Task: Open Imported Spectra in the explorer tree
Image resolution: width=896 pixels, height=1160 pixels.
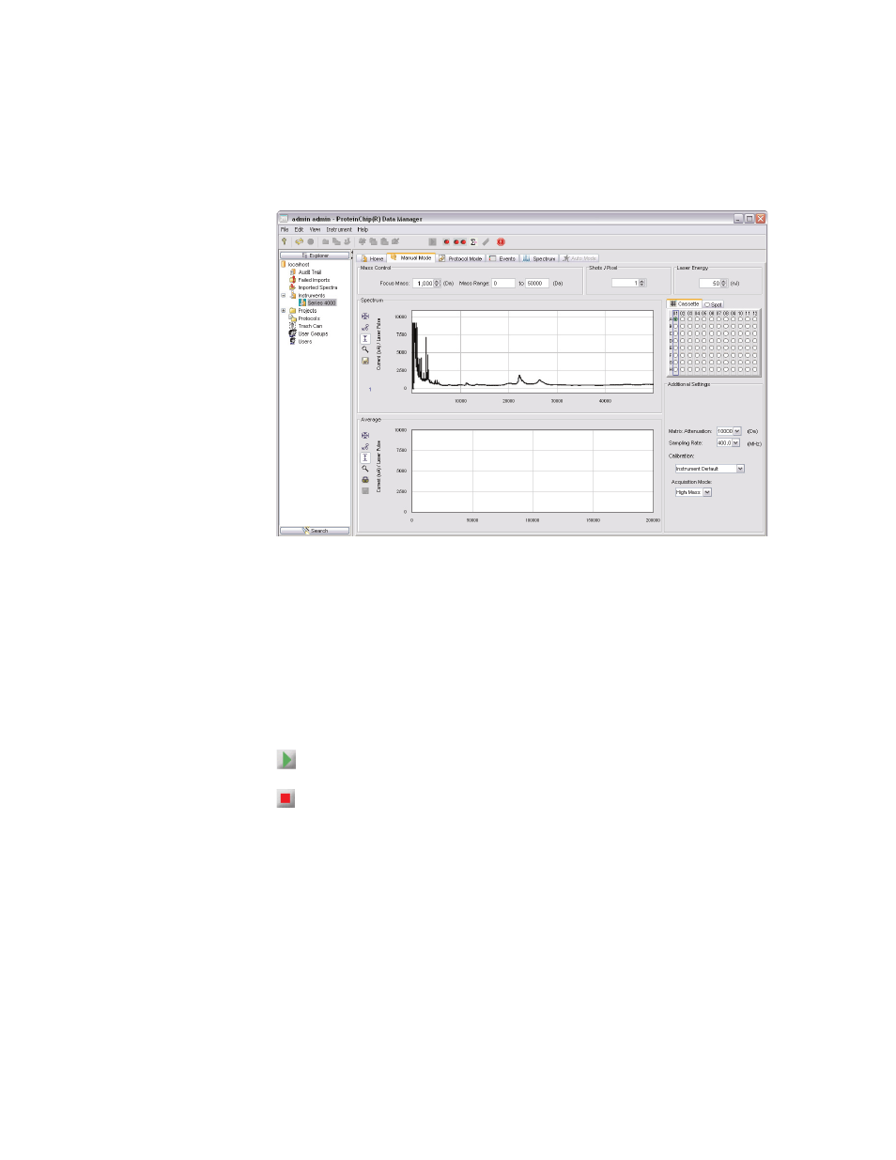Action: click(x=317, y=287)
